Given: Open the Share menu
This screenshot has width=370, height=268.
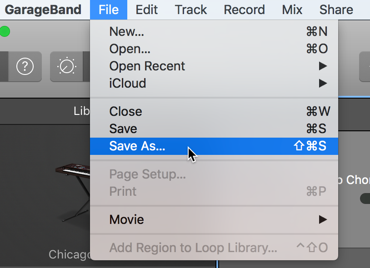Looking at the screenshot, I should 336,10.
